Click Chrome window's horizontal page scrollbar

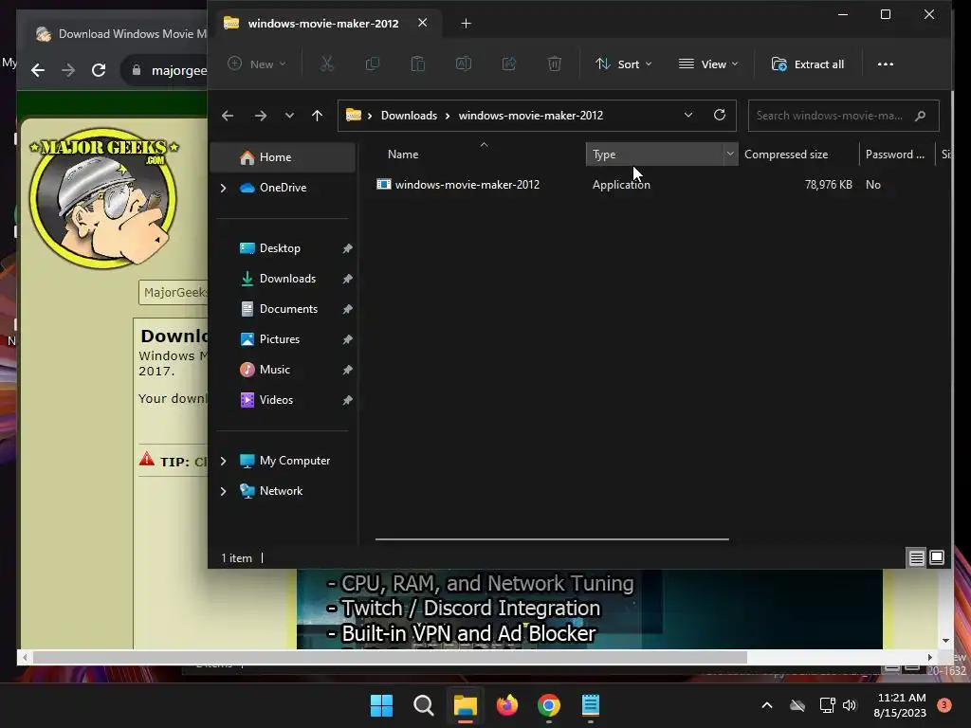pos(390,657)
